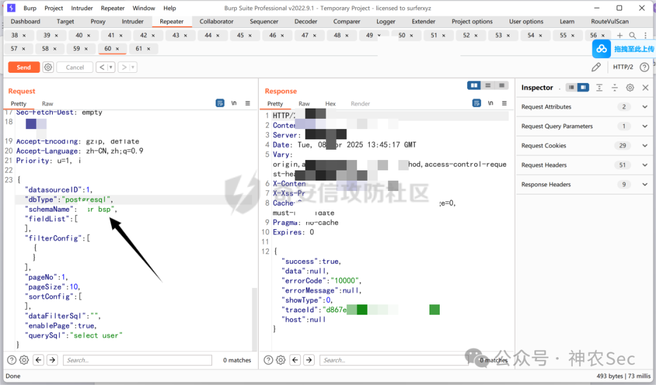Switch to top-bottom layout view

point(488,85)
